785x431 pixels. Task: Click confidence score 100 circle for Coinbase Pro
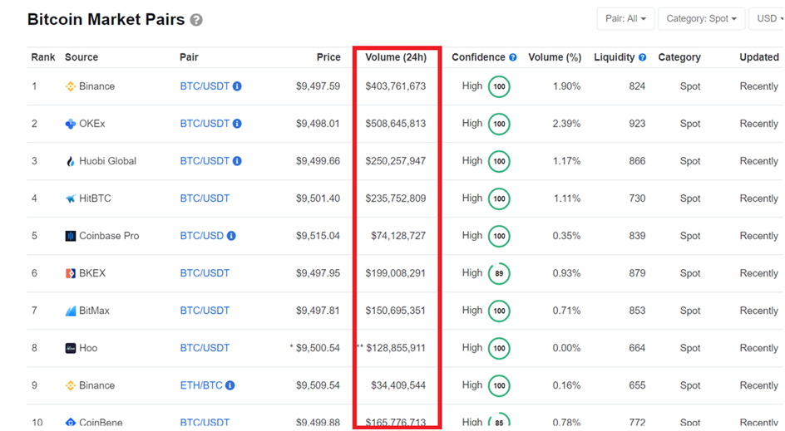point(499,236)
